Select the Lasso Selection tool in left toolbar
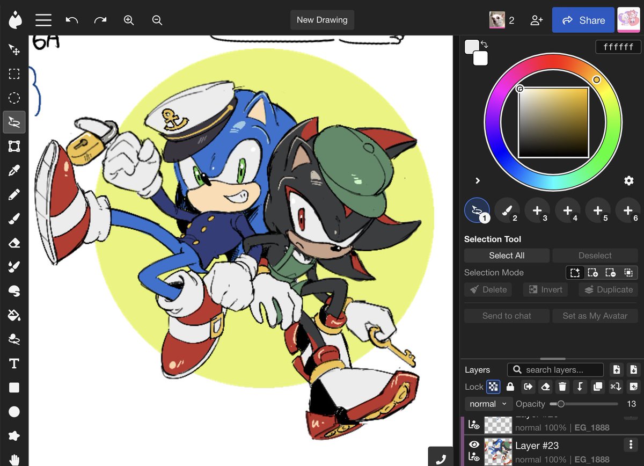Image resolution: width=644 pixels, height=466 pixels. click(14, 122)
